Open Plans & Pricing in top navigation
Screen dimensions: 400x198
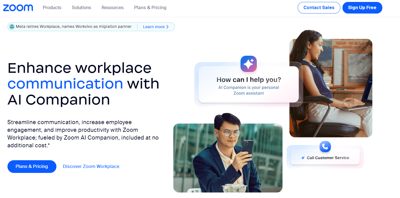tap(150, 7)
